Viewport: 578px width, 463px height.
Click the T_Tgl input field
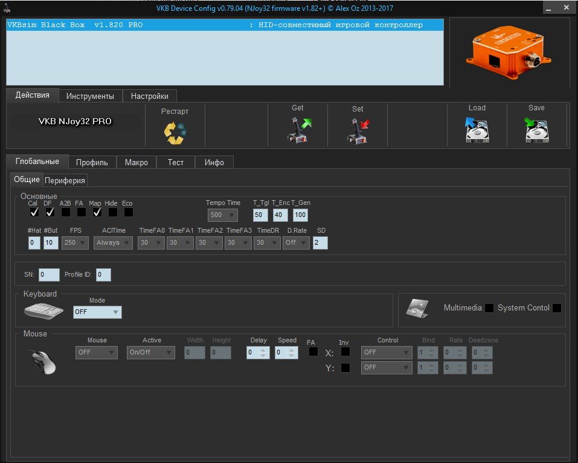coord(261,215)
